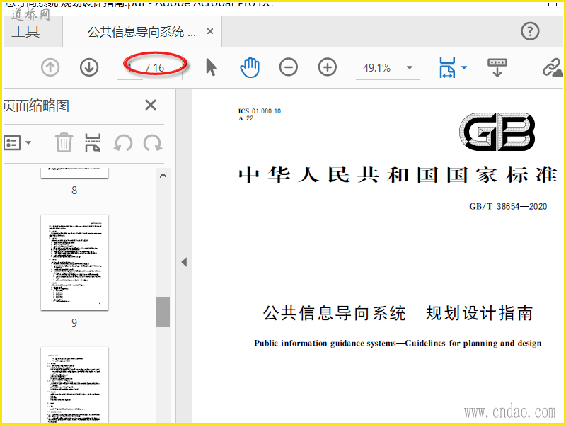Click the scrolling mode keyboard-arrow icon
This screenshot has height=425, width=566.
497,67
